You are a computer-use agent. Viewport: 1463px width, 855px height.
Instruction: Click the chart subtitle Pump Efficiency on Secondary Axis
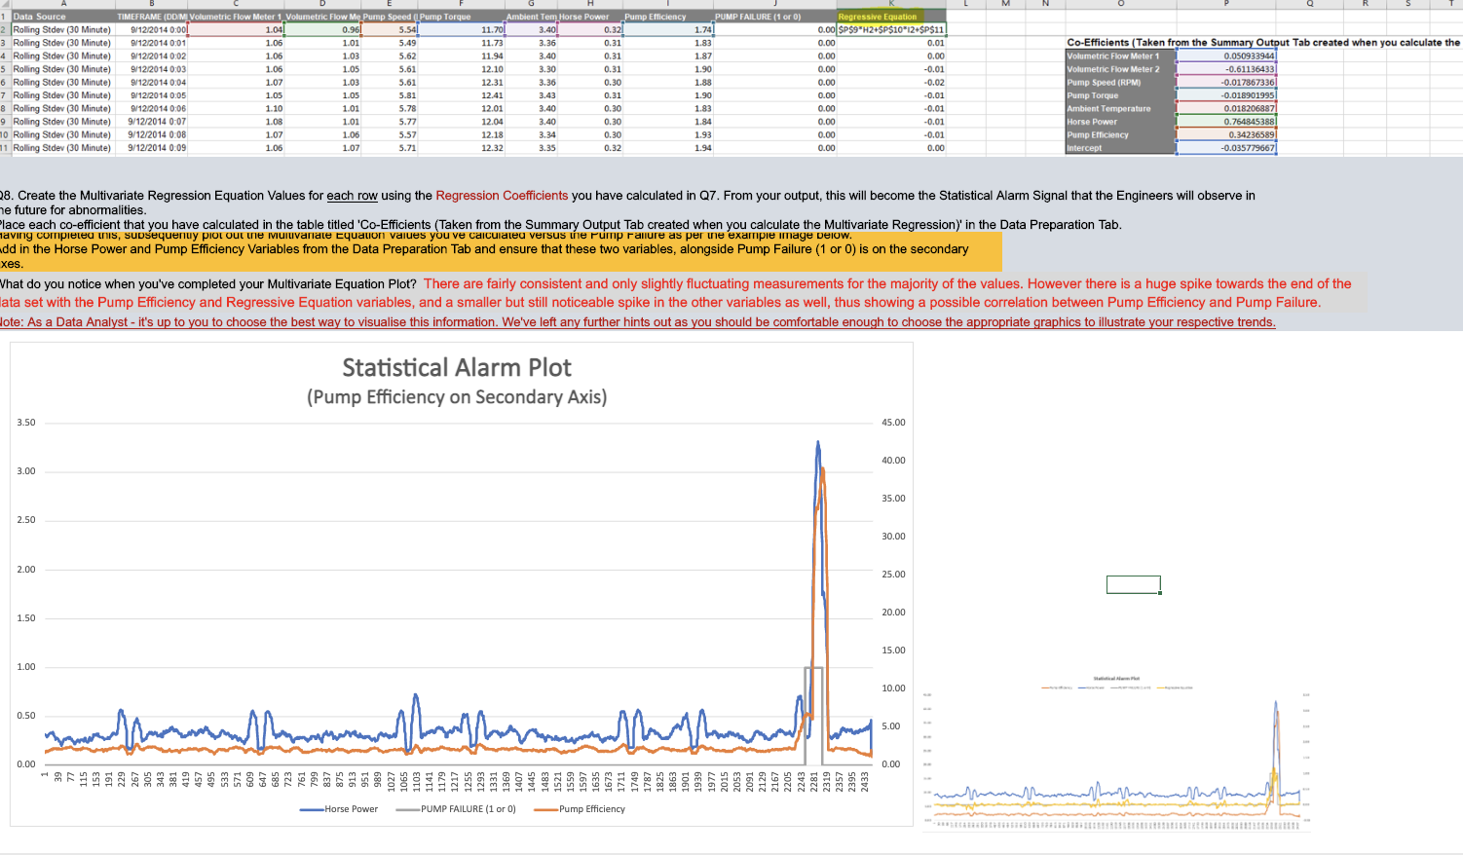coord(456,397)
